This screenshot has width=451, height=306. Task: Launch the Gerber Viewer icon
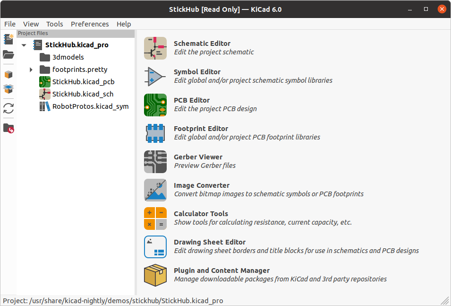tap(155, 162)
